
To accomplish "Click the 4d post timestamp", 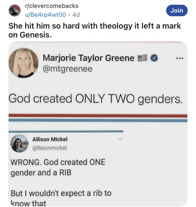I will (76, 15).
